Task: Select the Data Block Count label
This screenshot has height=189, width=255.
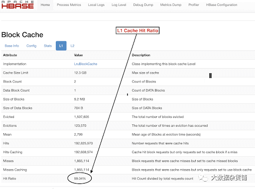Action: click(16, 91)
